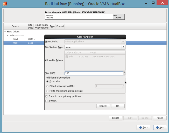Confirm the partition with OK
This screenshot has width=169, height=133.
click(118, 106)
